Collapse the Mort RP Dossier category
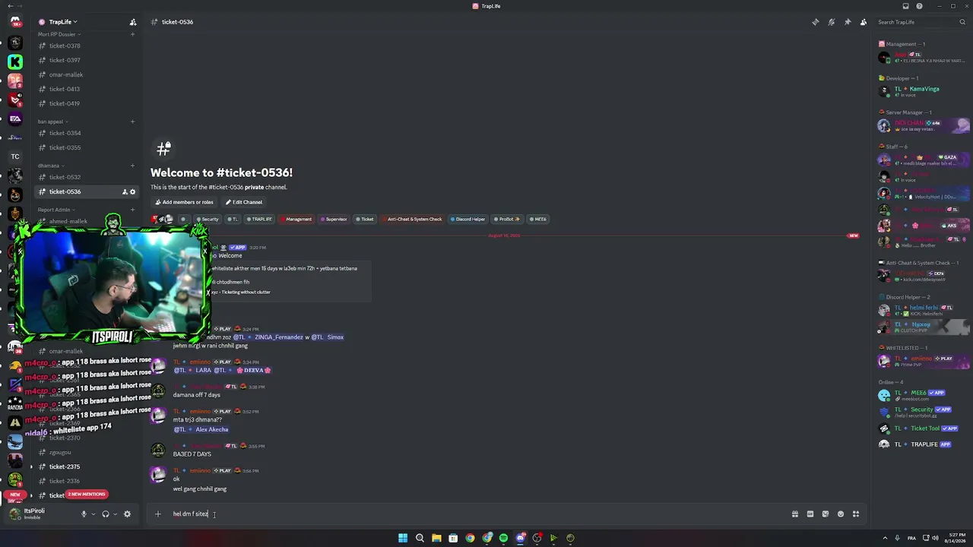Viewport: 973px width, 547px height. point(59,34)
